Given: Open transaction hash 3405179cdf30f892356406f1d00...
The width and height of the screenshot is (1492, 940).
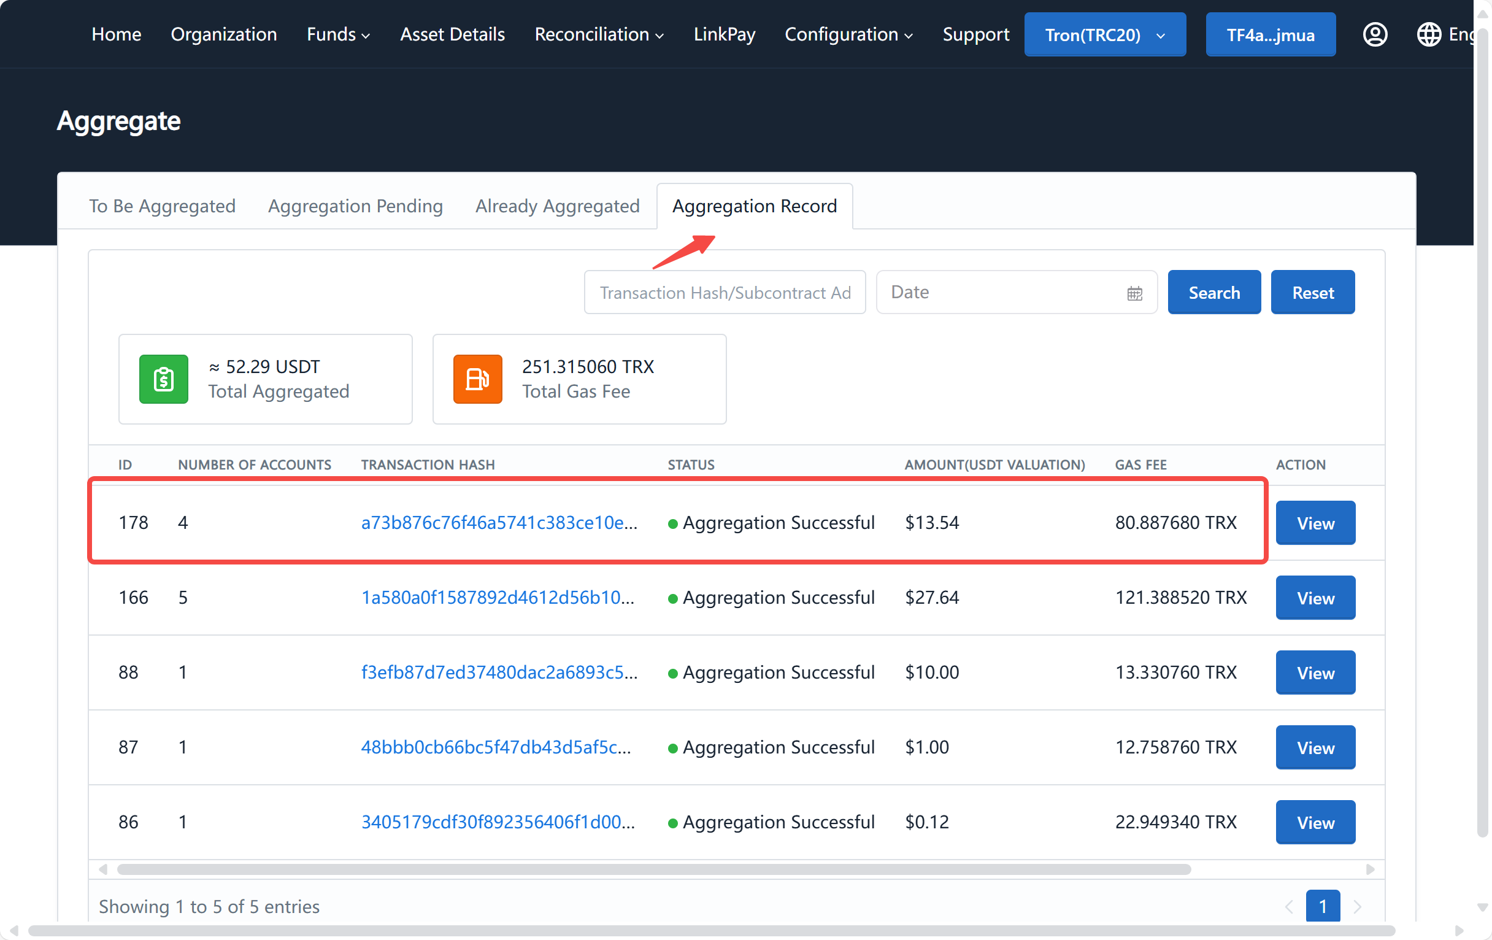Looking at the screenshot, I should pyautogui.click(x=498, y=822).
